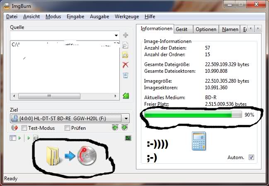Image resolution: width=269 pixels, height=186 pixels.
Task: Click the Freier Platz value 2.515.009.536 bytes
Action: coord(226,104)
